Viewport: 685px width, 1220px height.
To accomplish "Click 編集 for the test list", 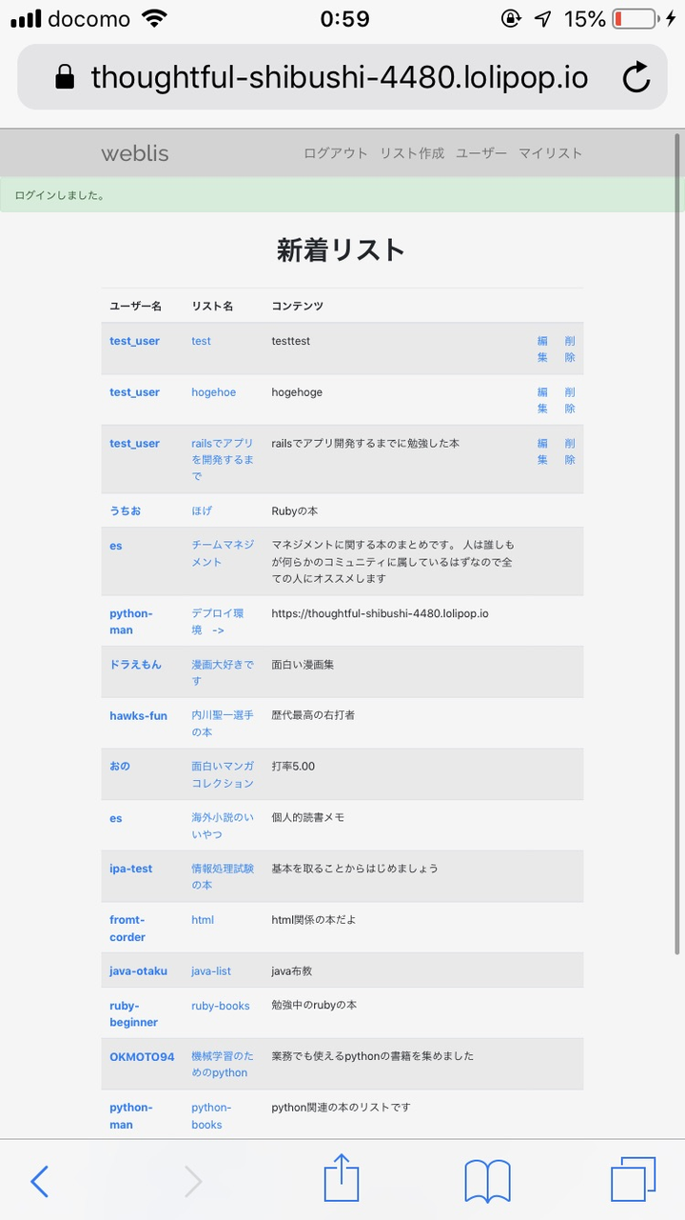I will point(542,350).
